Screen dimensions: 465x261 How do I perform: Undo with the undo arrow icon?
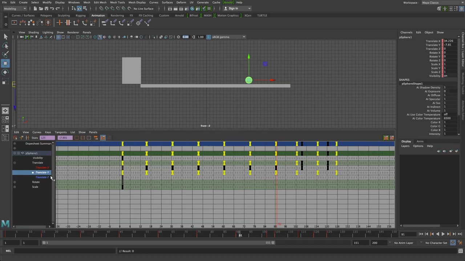pyautogui.click(x=52, y=8)
